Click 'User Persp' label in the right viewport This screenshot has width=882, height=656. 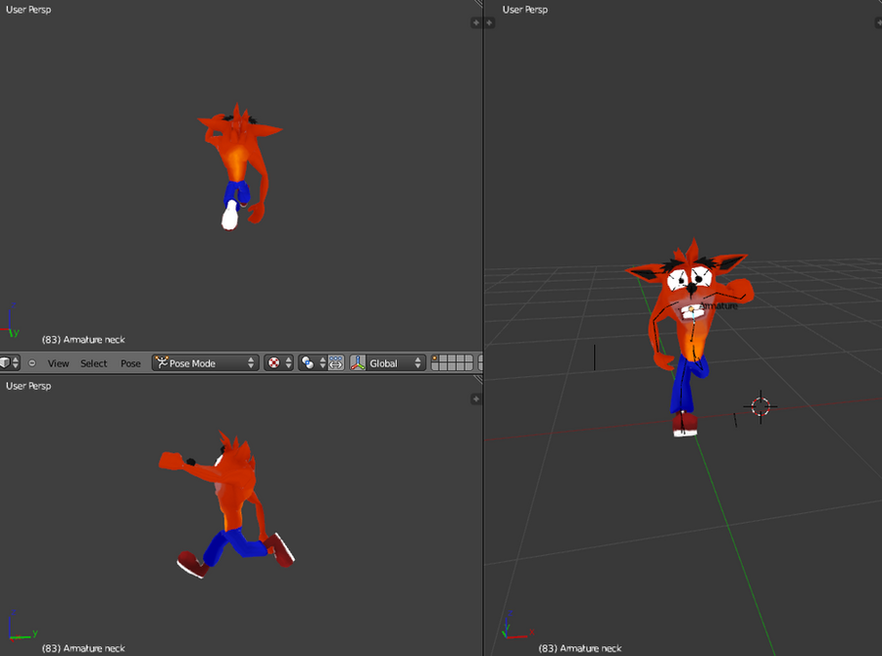point(525,10)
